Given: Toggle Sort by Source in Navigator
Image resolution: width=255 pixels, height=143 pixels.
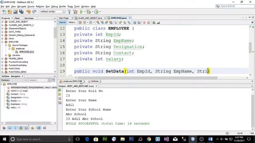Looking at the screenshot, I should (x=44, y=128).
